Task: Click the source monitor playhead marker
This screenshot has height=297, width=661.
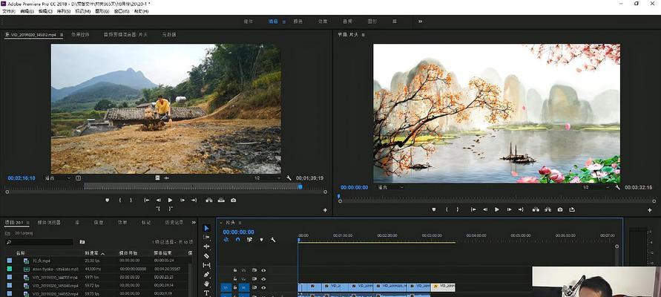Action: 300,186
